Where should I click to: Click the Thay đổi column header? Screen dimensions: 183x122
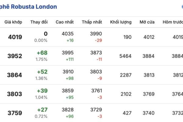point(39,22)
